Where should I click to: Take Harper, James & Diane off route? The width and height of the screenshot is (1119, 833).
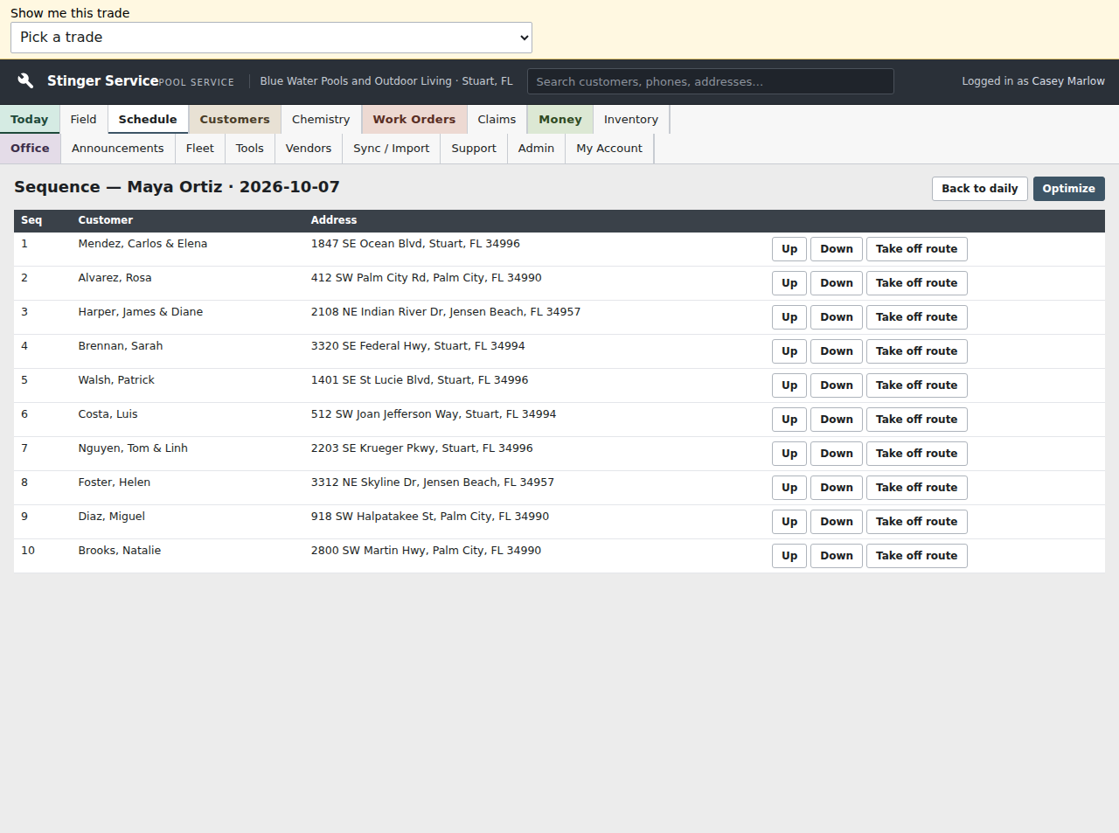pos(917,317)
